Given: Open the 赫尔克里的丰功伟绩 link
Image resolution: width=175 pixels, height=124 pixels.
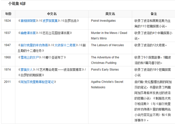Looking at the screenshot, I should pos(34,45).
